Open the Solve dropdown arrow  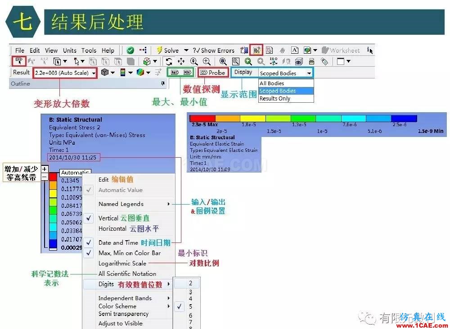(x=186, y=50)
